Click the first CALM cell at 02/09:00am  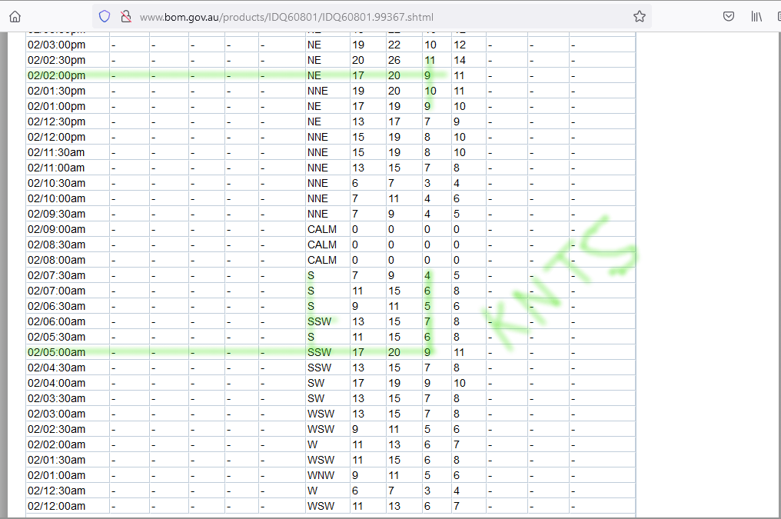click(322, 229)
